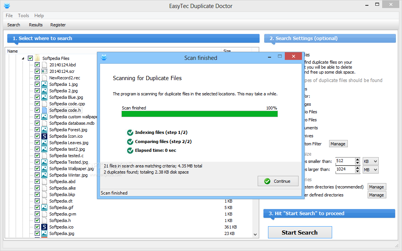
Task: Increase the larger than size value
Action: point(357,168)
